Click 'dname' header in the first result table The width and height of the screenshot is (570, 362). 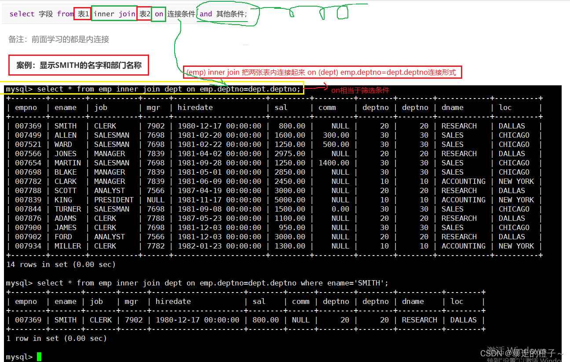(453, 107)
